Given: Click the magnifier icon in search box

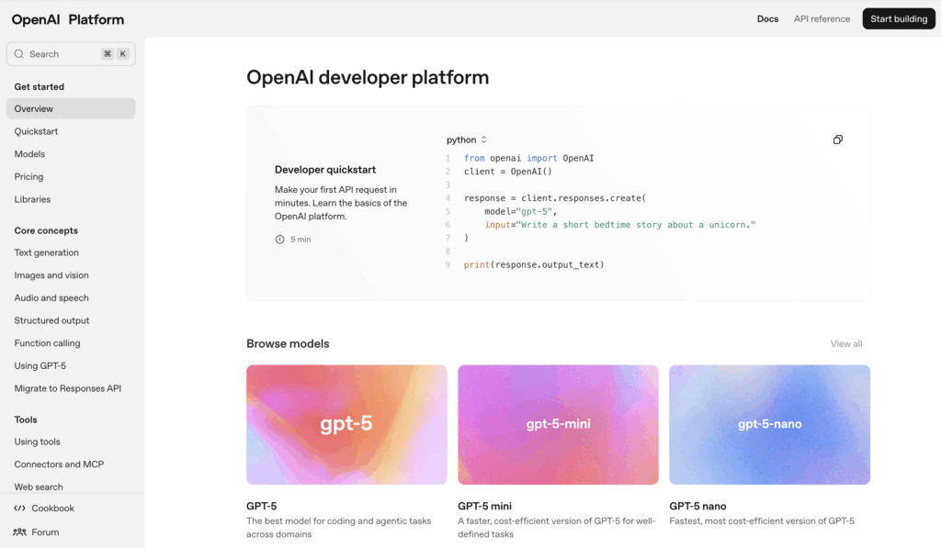Looking at the screenshot, I should tap(19, 54).
